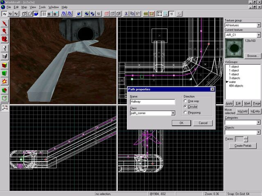Open the Current texture AIR_C1 dropdown

259,35
